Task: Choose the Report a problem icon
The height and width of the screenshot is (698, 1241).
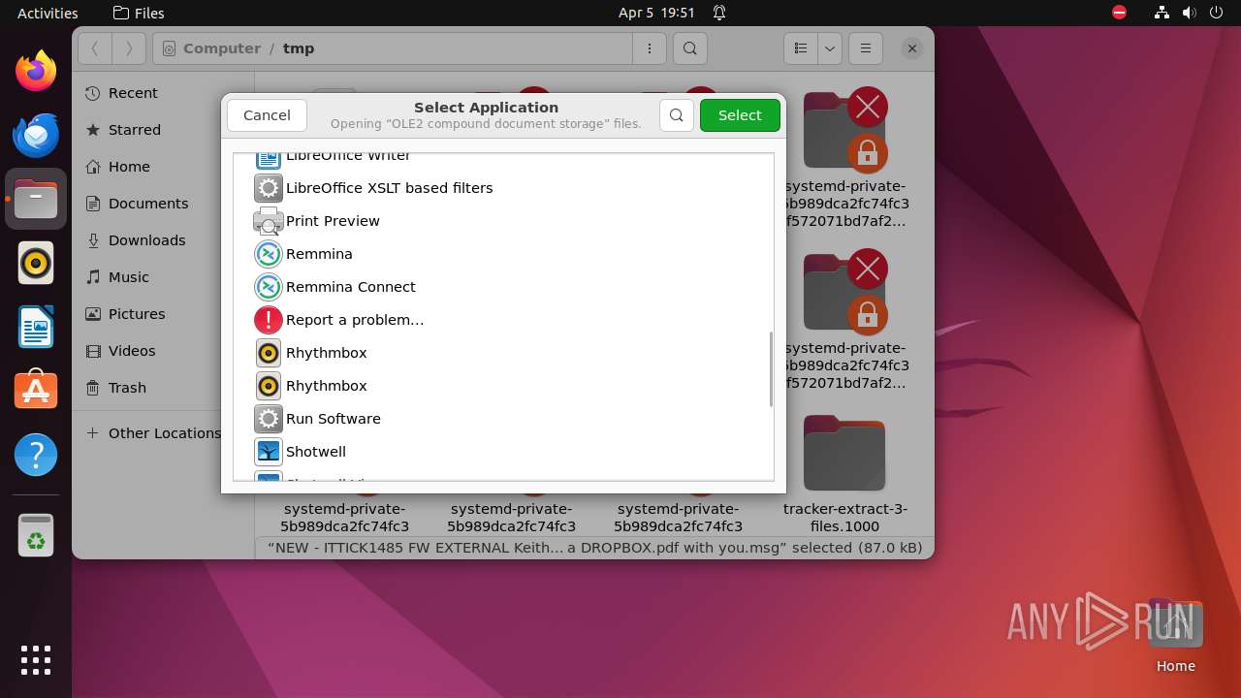Action: point(269,320)
